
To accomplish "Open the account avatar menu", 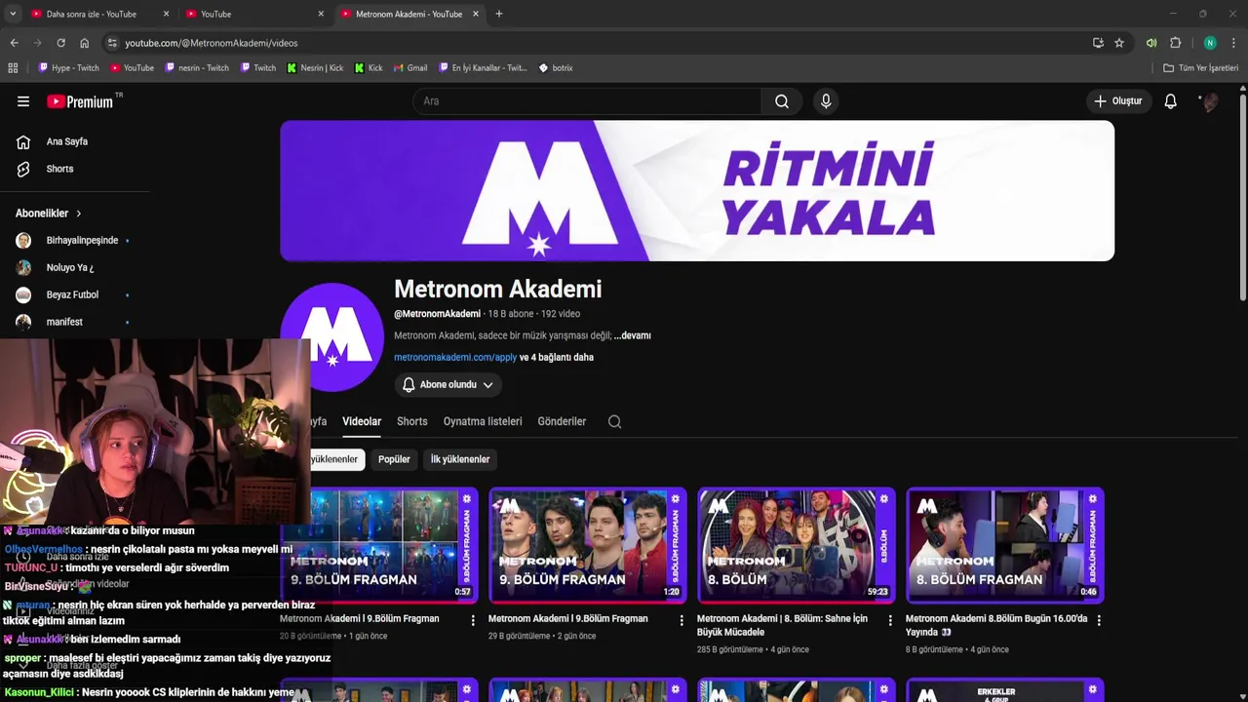I will click(1210, 101).
